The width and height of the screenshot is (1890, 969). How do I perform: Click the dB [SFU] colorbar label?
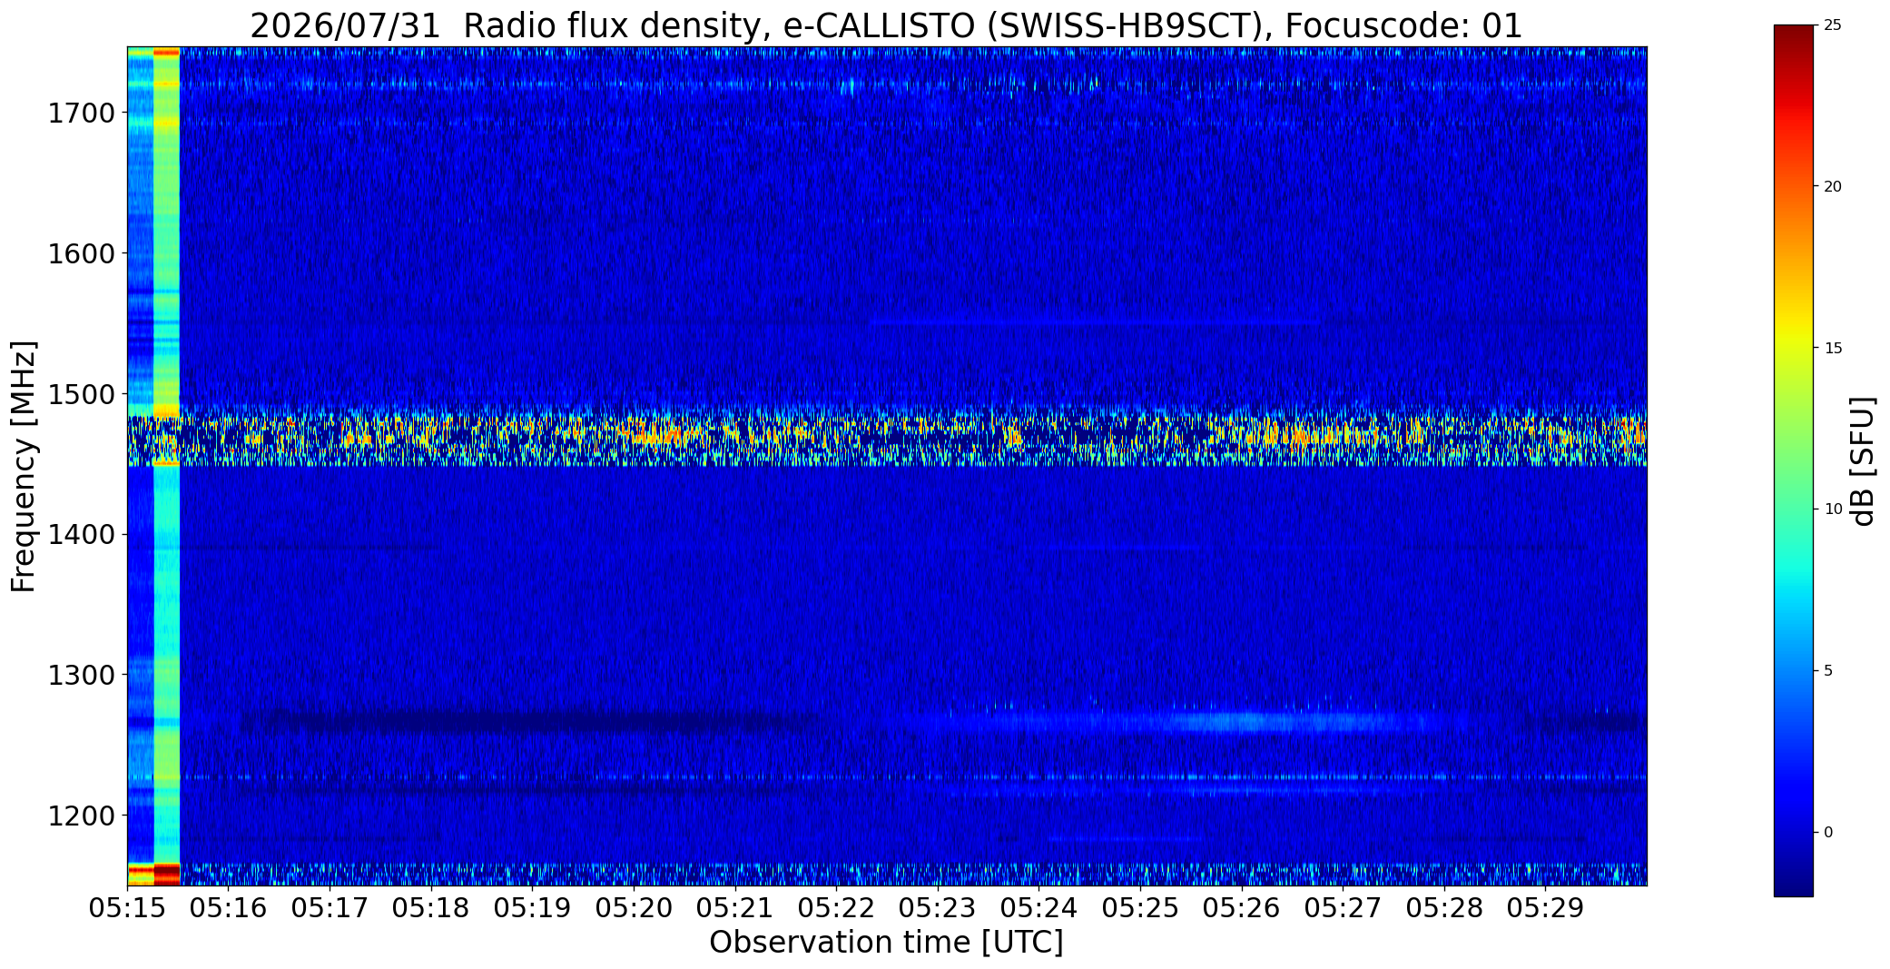pyautogui.click(x=1864, y=461)
